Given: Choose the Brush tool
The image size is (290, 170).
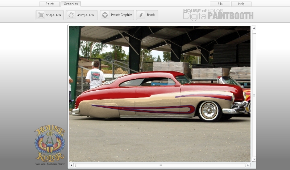Looking at the screenshot, I should (141, 15).
